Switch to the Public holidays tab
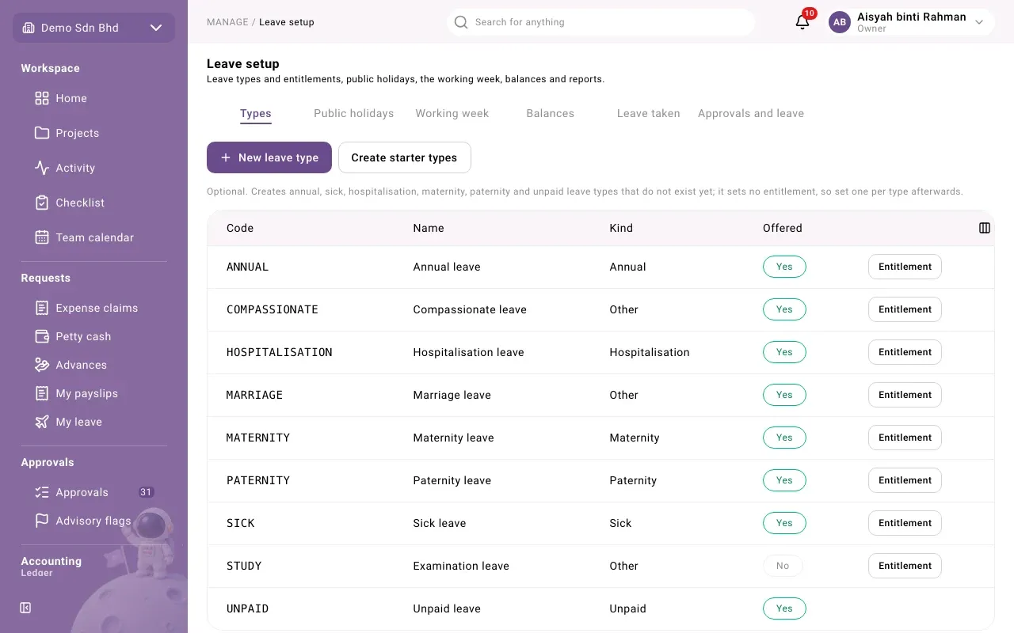 354,113
